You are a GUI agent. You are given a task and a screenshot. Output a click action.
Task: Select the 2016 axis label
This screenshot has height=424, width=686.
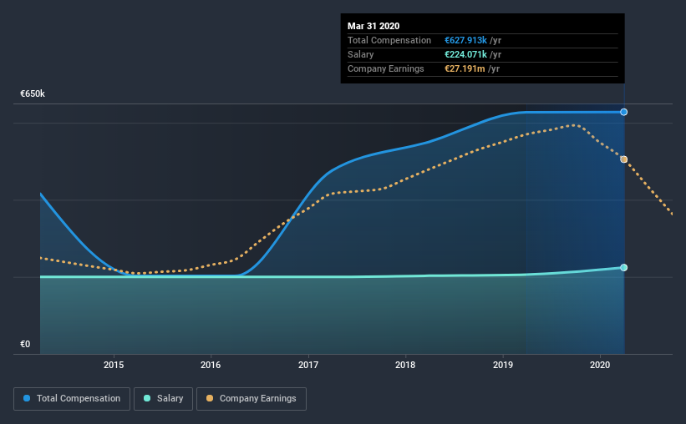click(211, 365)
